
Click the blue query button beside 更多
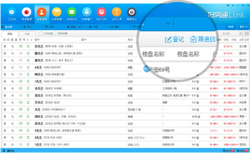click(231, 27)
